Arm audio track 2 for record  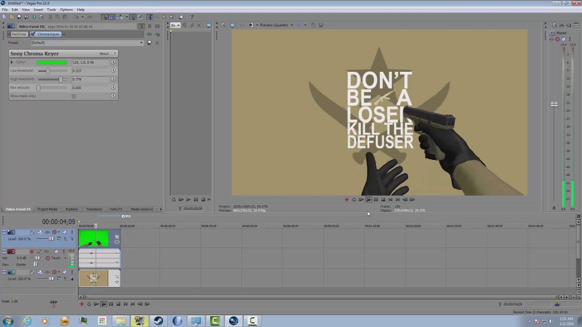pyautogui.click(x=31, y=252)
